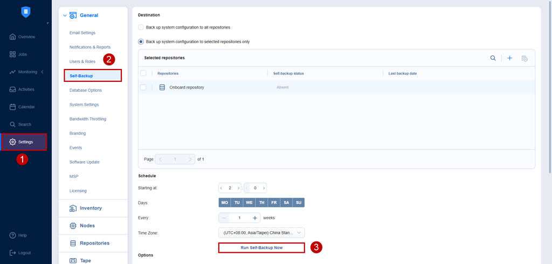The image size is (552, 264).
Task: Click the page vertical scrollbar
Action: pos(550,88)
